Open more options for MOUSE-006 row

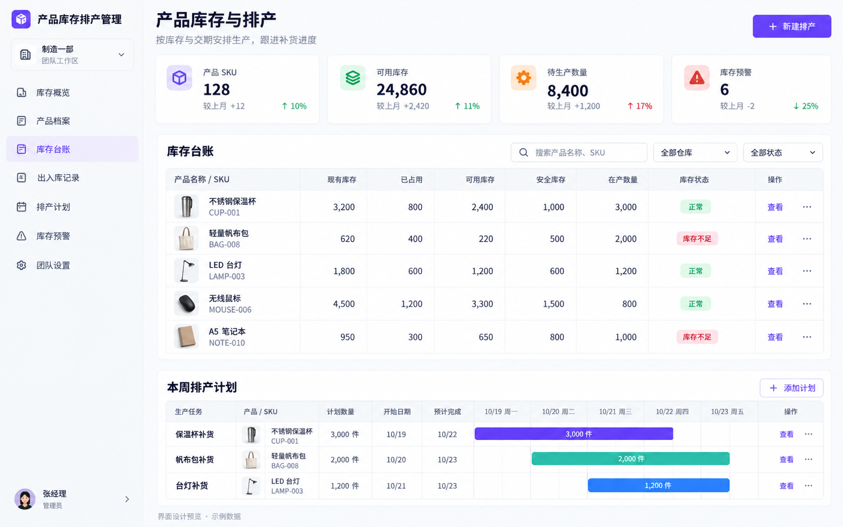coord(807,304)
